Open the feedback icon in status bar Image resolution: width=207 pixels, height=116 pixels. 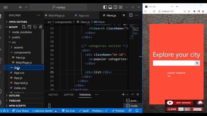130,111
